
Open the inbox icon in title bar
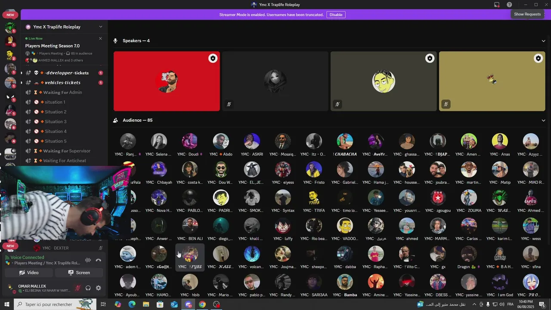(497, 5)
